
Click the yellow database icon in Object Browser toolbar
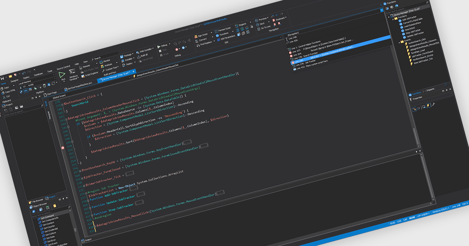pos(55,206)
